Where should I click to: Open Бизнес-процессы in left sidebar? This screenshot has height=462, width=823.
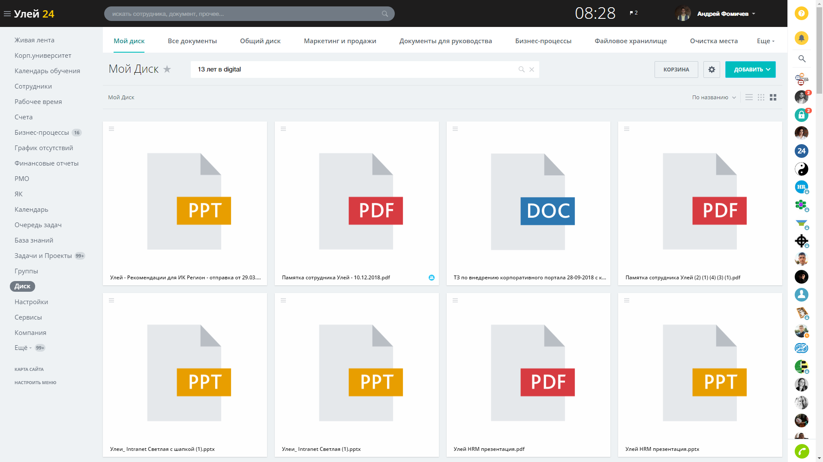pyautogui.click(x=42, y=133)
